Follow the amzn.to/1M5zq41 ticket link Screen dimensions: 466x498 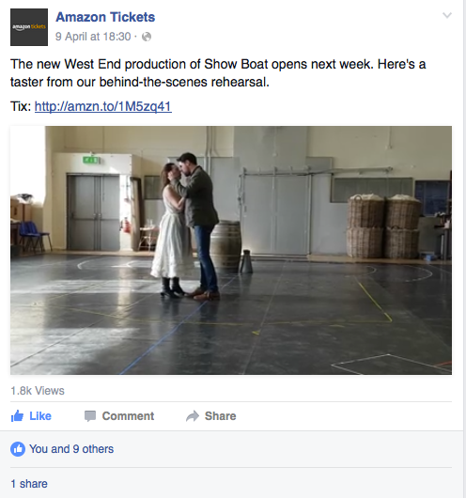103,106
